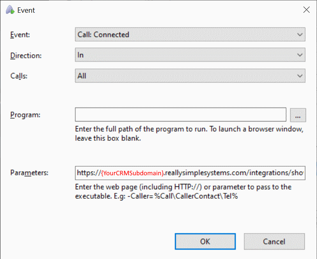Click the 'Event:' field label
This screenshot has width=317, height=259.
tap(20, 35)
